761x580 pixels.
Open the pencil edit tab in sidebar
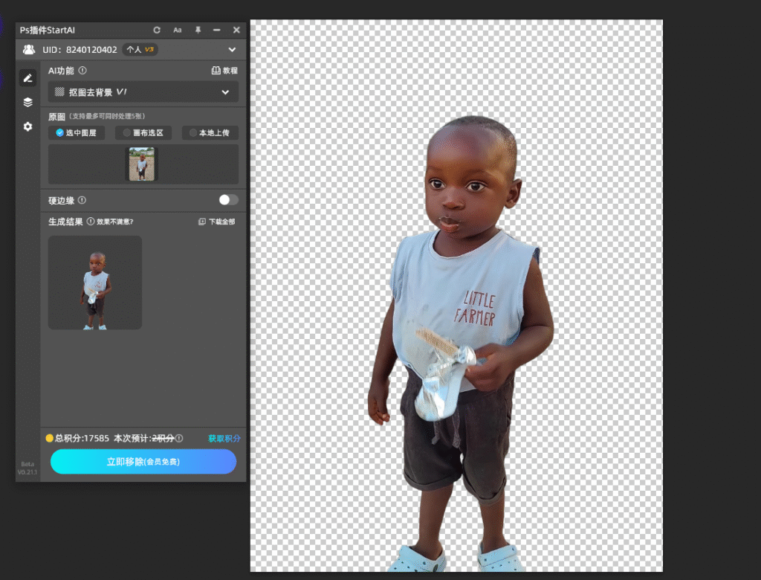pos(27,77)
